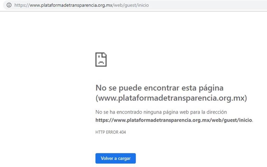Click the /web/guest/inicio path in address bar
The image size is (267, 167).
130,5
